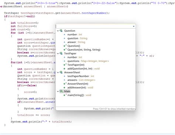This screenshot has height=135, width=175.
Task: Click the 'totalScore += score;' line
Action: tap(34, 115)
